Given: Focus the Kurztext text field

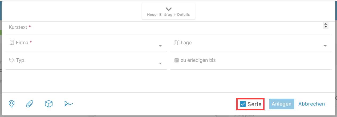Looking at the screenshot, I should tap(164, 27).
